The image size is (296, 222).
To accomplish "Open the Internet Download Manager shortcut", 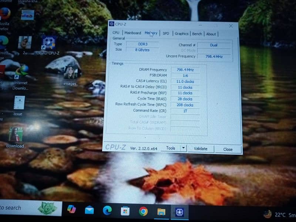I will point(21,71).
